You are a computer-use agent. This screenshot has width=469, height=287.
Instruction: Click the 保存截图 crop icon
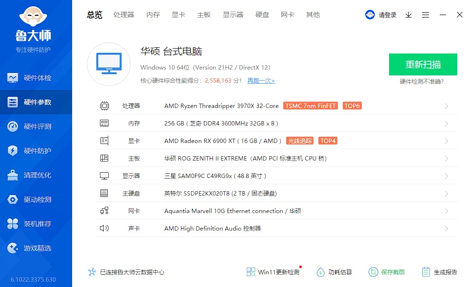pyautogui.click(x=373, y=272)
